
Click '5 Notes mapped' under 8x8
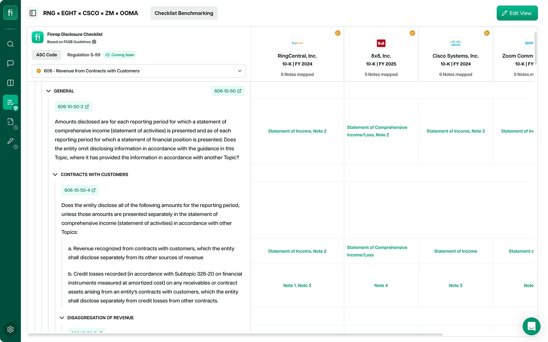(381, 75)
